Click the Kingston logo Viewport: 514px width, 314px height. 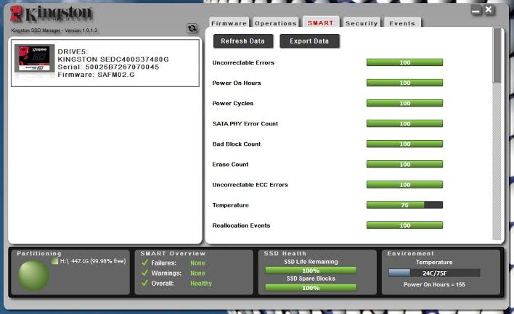click(x=51, y=14)
